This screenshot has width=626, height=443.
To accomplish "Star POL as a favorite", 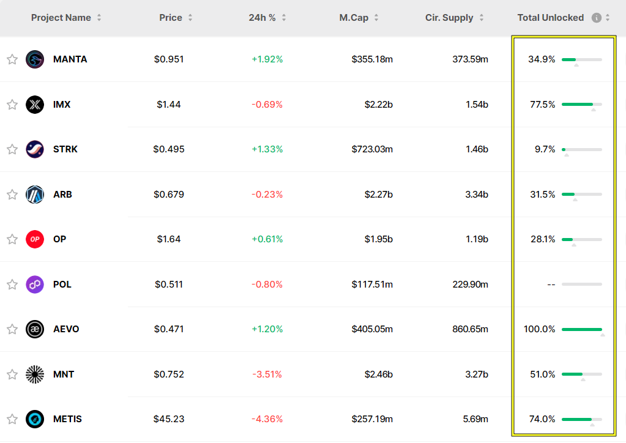I will coord(12,285).
